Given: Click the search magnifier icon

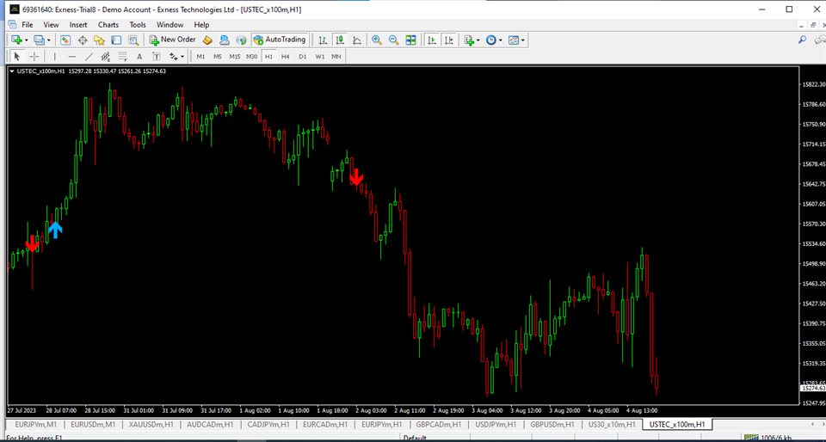Looking at the screenshot, I should pyautogui.click(x=802, y=40).
